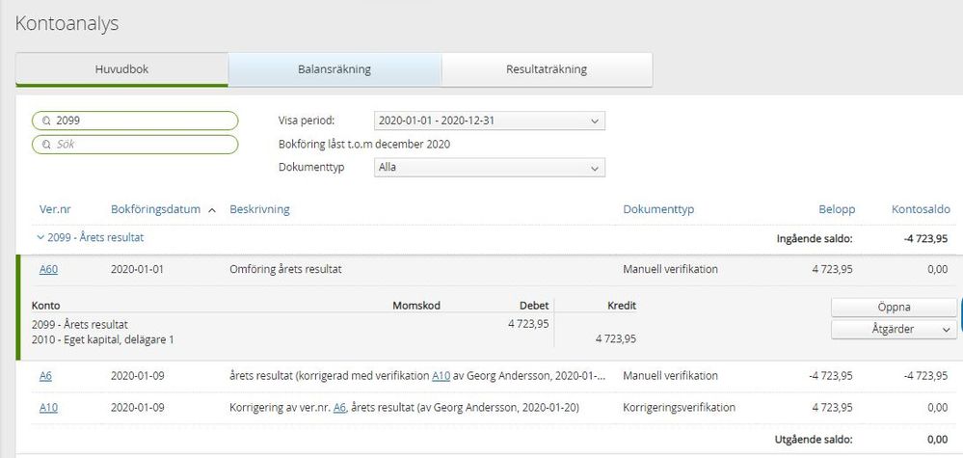Click the magnifier icon in the 2099 field
The image size is (963, 458).
tap(46, 121)
